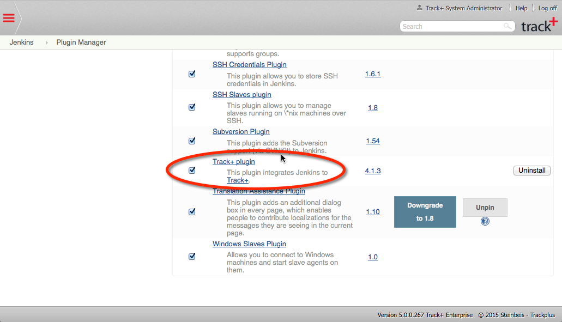The image size is (562, 322).
Task: Click the Uninstall button
Action: 531,171
